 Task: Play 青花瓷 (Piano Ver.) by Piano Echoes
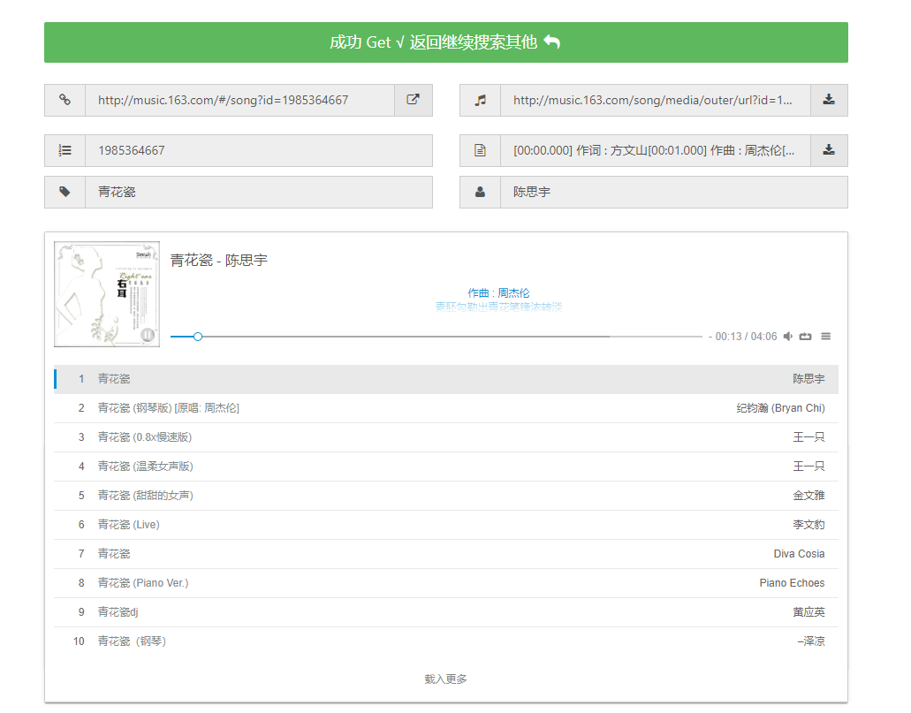click(x=143, y=583)
